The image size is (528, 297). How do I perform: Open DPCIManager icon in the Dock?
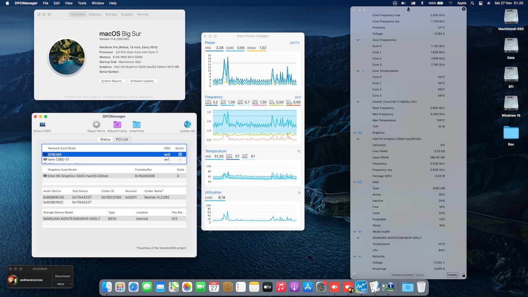click(x=388, y=287)
